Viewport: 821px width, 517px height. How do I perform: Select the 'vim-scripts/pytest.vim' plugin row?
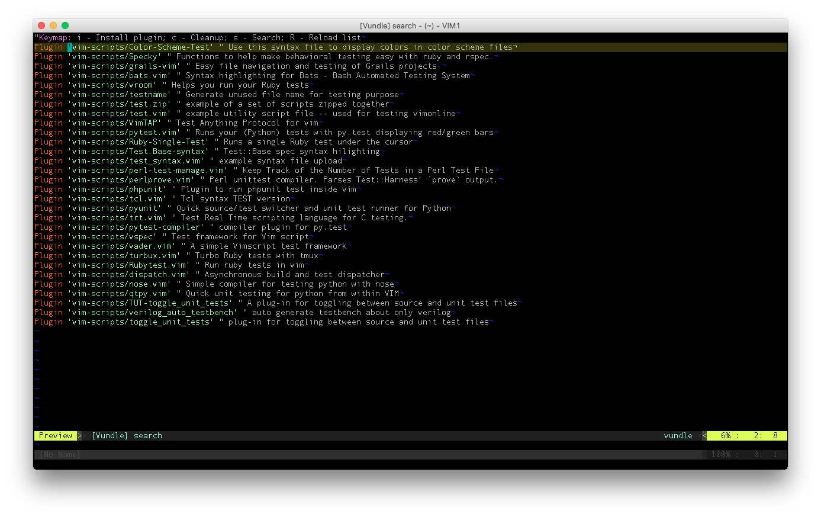coord(266,133)
